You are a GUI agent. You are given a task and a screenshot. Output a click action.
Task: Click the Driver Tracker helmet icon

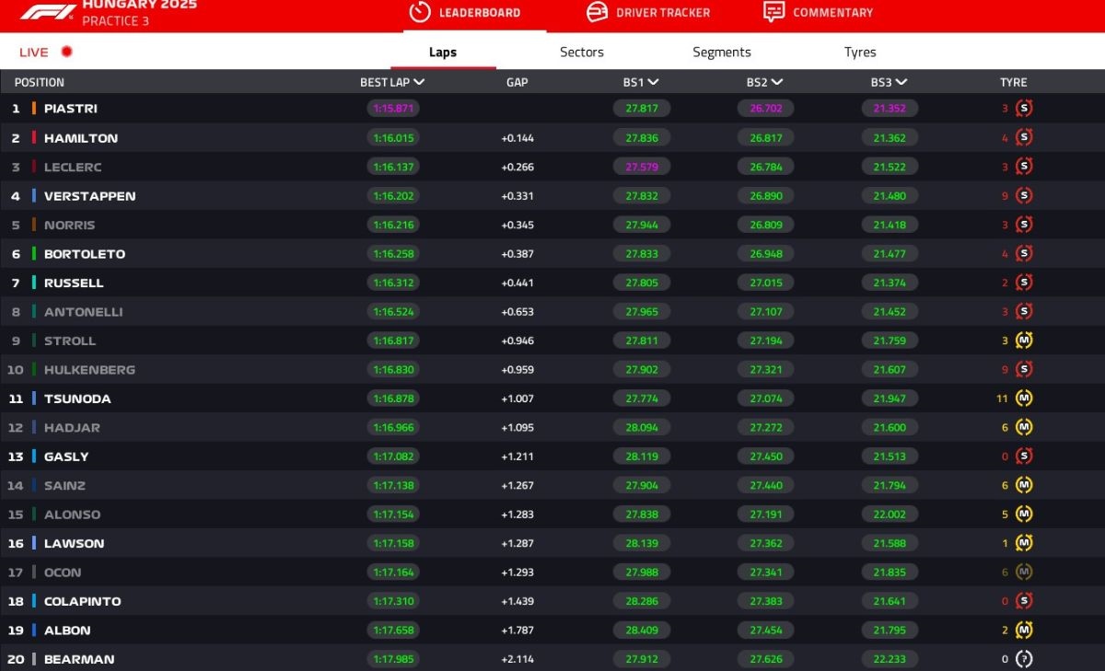(597, 12)
